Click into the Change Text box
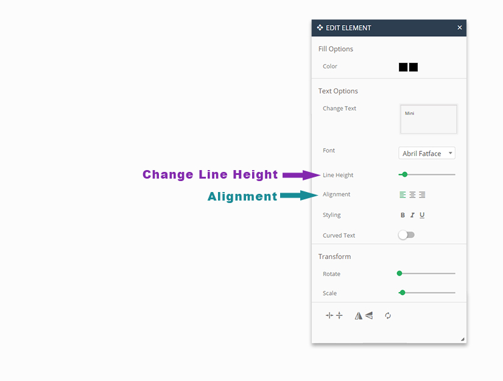This screenshot has height=381, width=503. [x=428, y=119]
